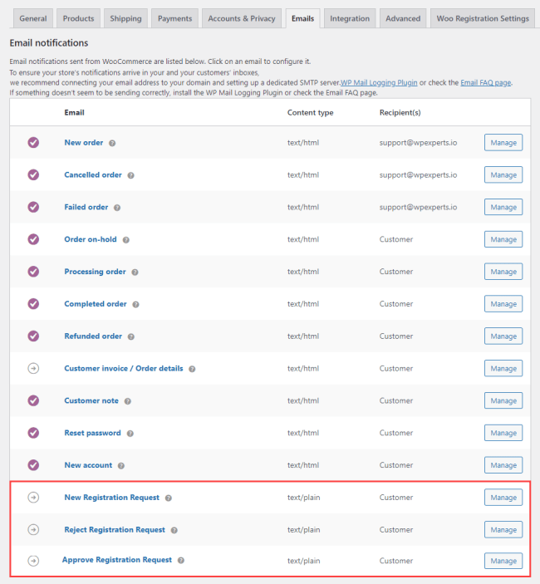This screenshot has width=540, height=584.
Task: Click help icon next to New order
Action: [112, 143]
